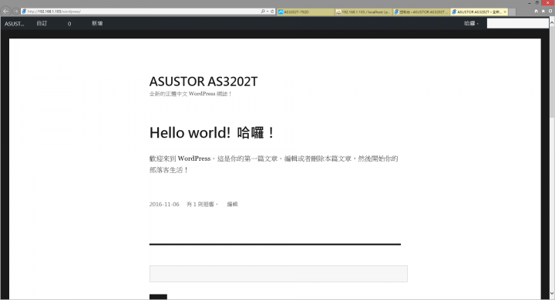Click the site tagline 全新的正體中文 WordPress text
The image size is (555, 300).
190,94
